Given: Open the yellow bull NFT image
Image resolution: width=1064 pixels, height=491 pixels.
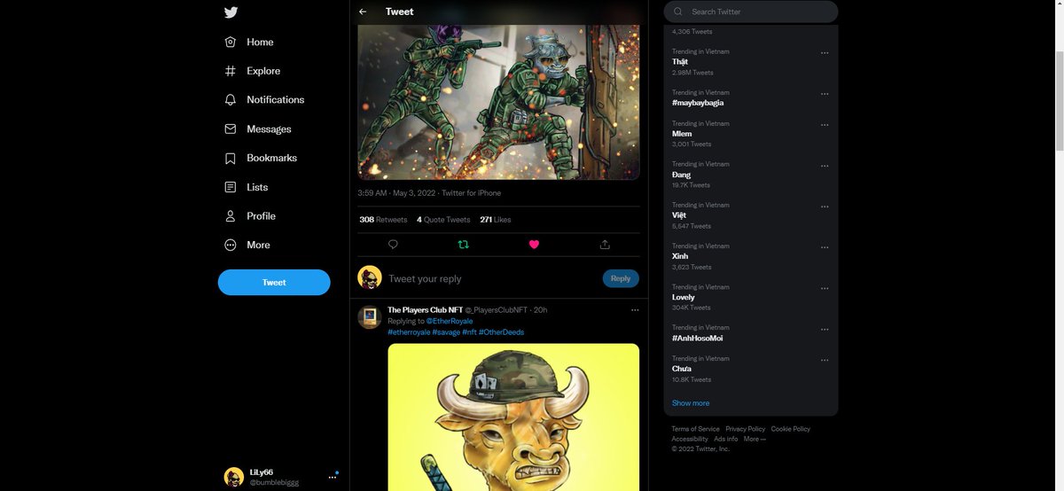Looking at the screenshot, I should click(x=513, y=417).
